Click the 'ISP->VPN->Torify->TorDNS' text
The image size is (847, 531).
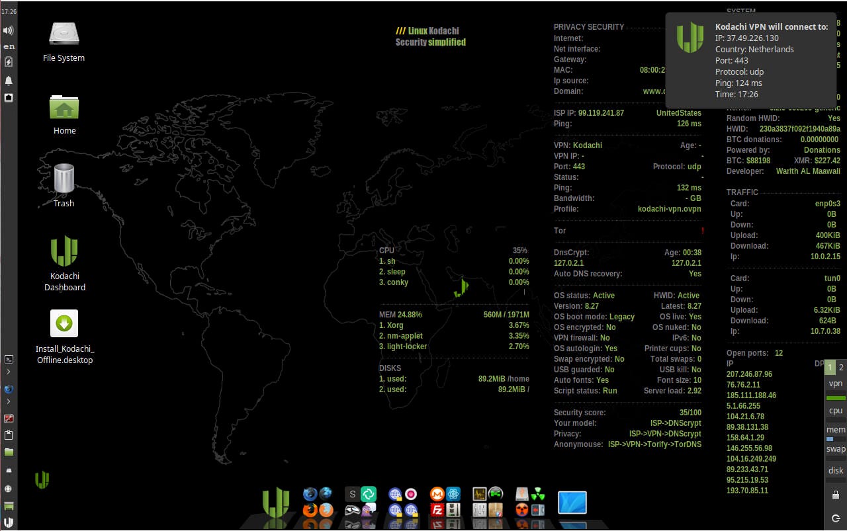click(x=654, y=444)
